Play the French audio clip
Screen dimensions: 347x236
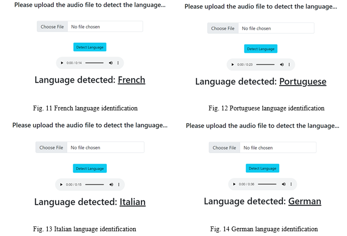(62, 63)
